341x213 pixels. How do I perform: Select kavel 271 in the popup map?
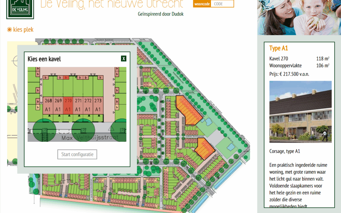[x=78, y=105]
